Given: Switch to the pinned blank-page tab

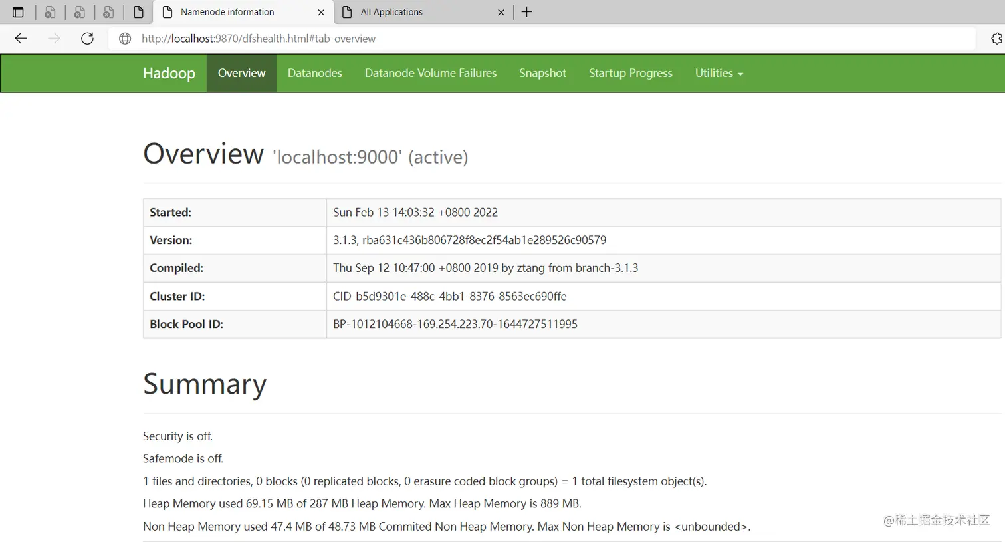Looking at the screenshot, I should tap(138, 12).
